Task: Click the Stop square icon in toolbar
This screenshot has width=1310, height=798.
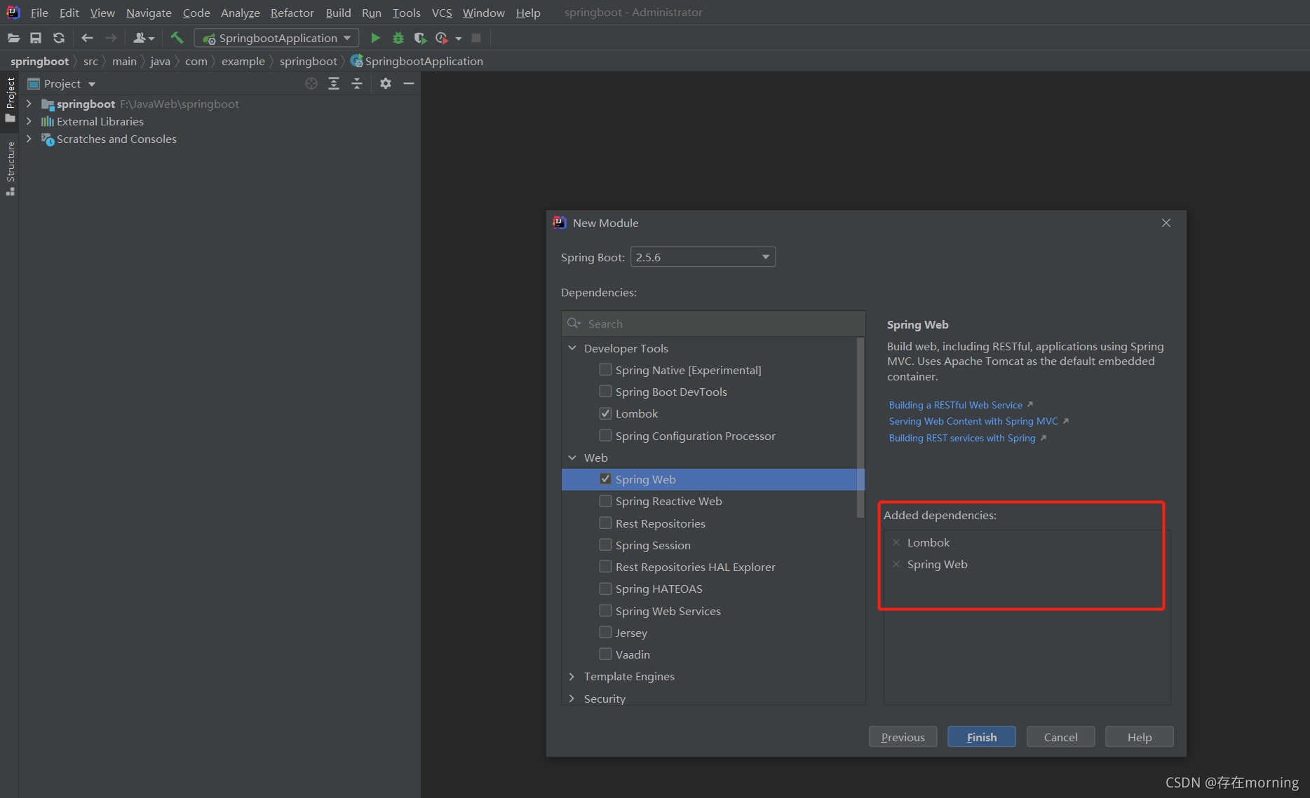Action: (476, 38)
